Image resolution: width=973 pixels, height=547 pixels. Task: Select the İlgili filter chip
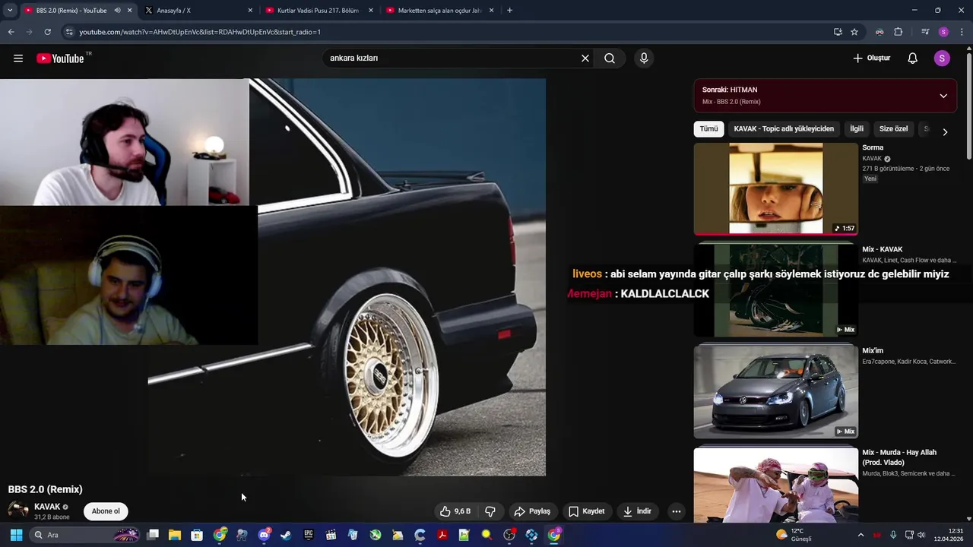click(857, 129)
